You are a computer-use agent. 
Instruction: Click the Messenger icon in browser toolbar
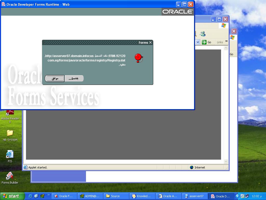(x=203, y=34)
